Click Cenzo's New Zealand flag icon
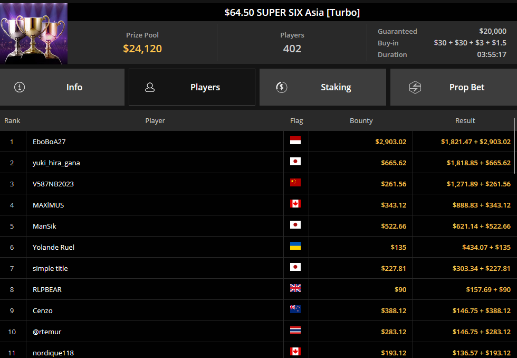This screenshot has height=358, width=517. tap(295, 309)
